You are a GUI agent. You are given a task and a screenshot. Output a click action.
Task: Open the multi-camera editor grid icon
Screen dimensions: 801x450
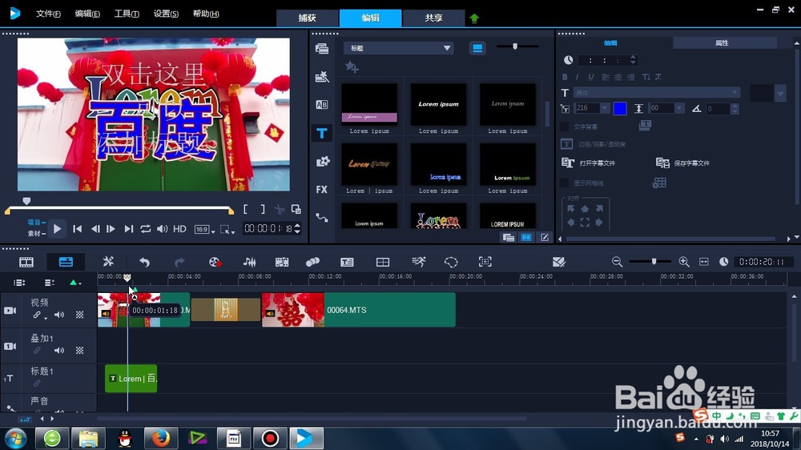[x=383, y=262]
